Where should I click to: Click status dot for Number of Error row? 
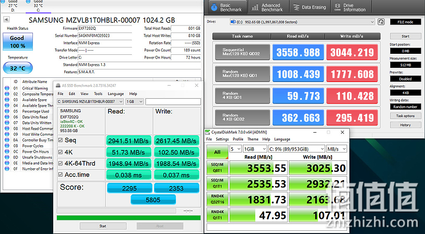7,169
